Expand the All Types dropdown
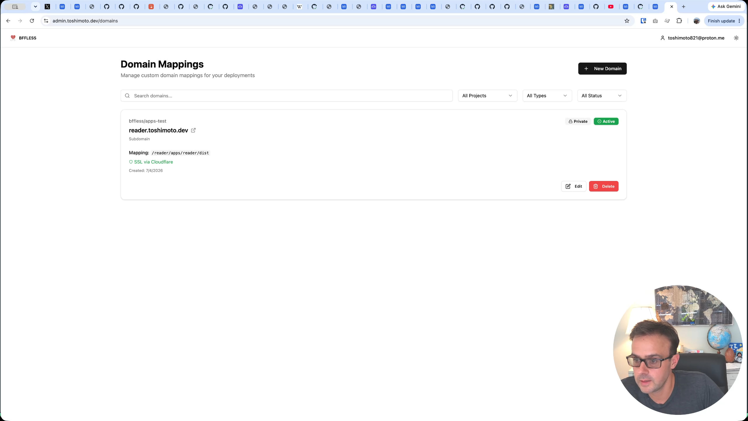The height and width of the screenshot is (421, 748). 547,96
